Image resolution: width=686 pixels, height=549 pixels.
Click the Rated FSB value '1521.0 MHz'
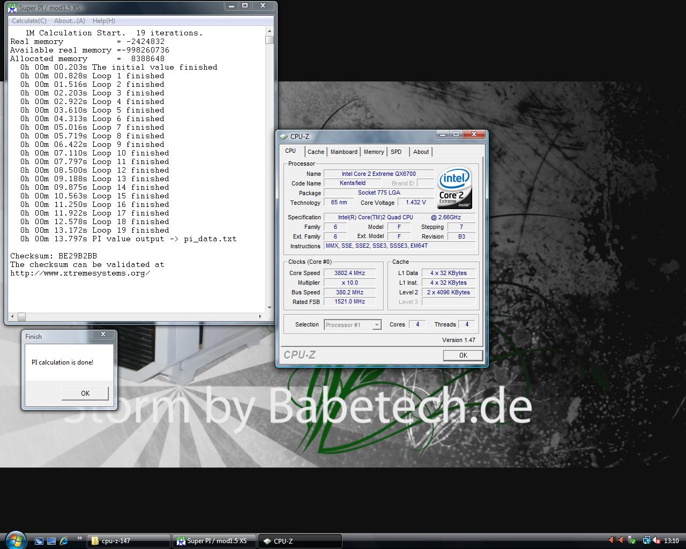349,301
